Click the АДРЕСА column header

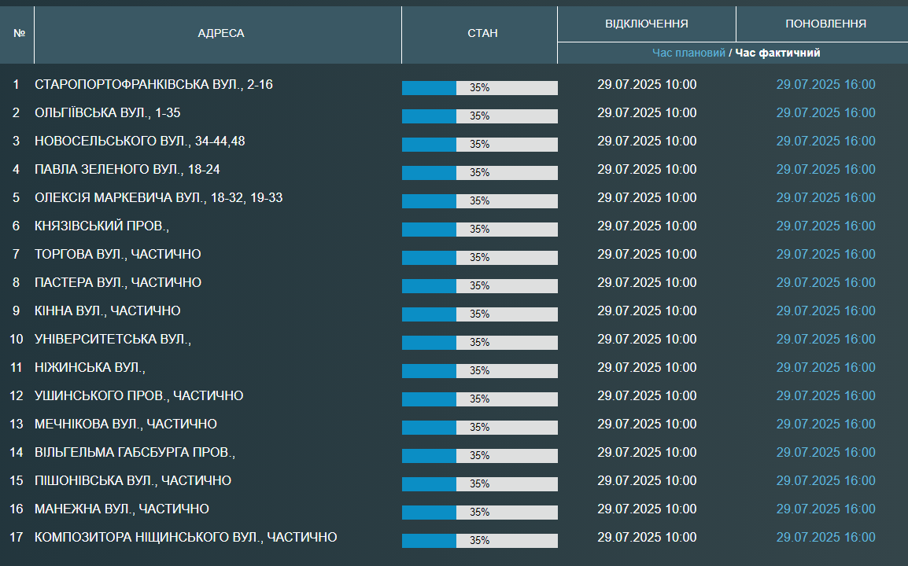coord(220,33)
